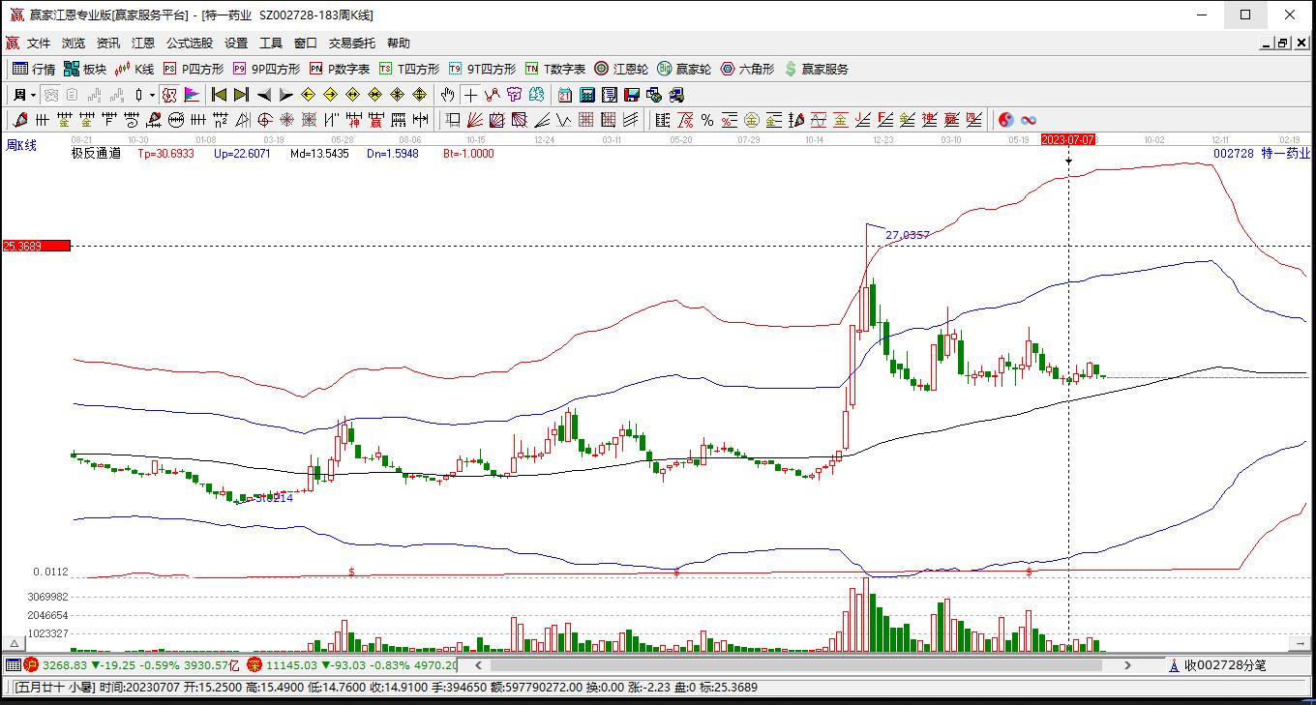Open the 公式选股 menu
1316x705 pixels.
click(190, 44)
